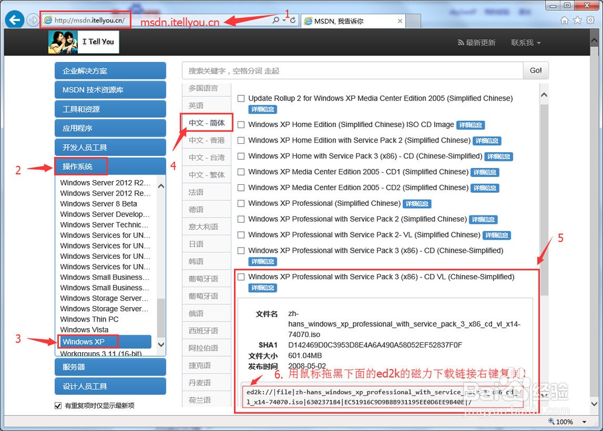
Task: Click the search magnifier in address bar
Action: tap(276, 20)
